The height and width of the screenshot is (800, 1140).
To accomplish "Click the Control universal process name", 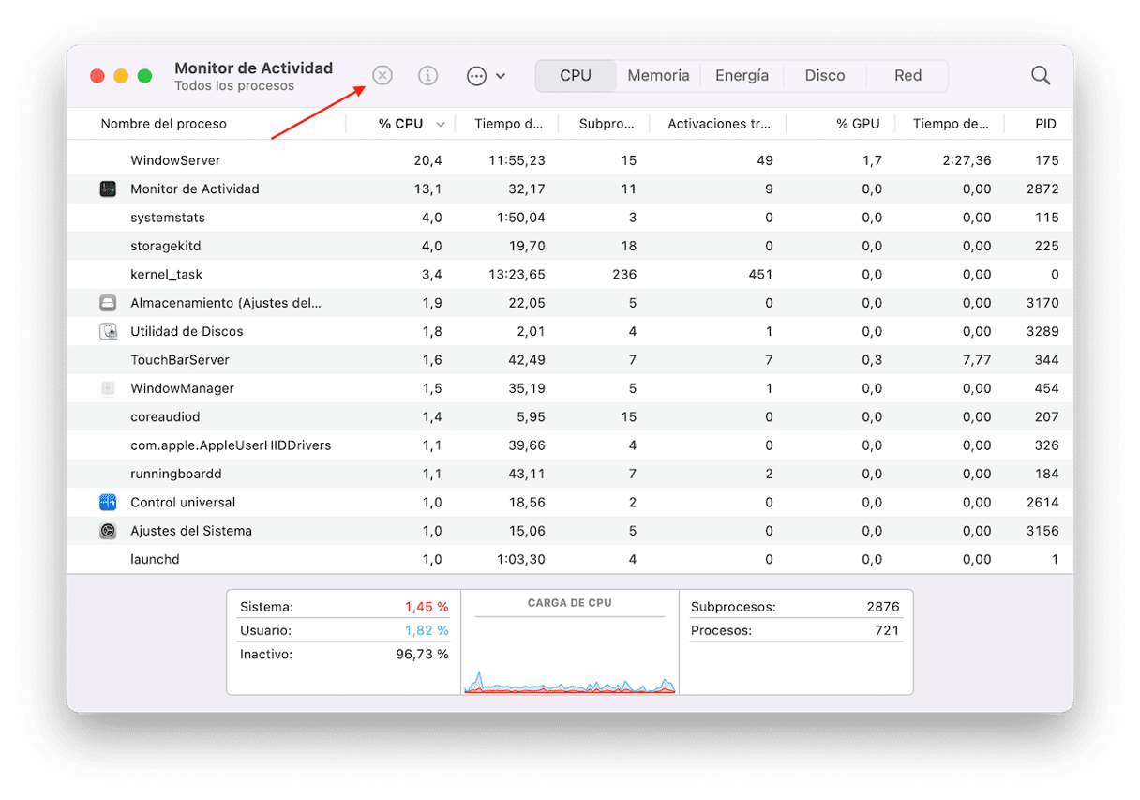I will click(183, 502).
